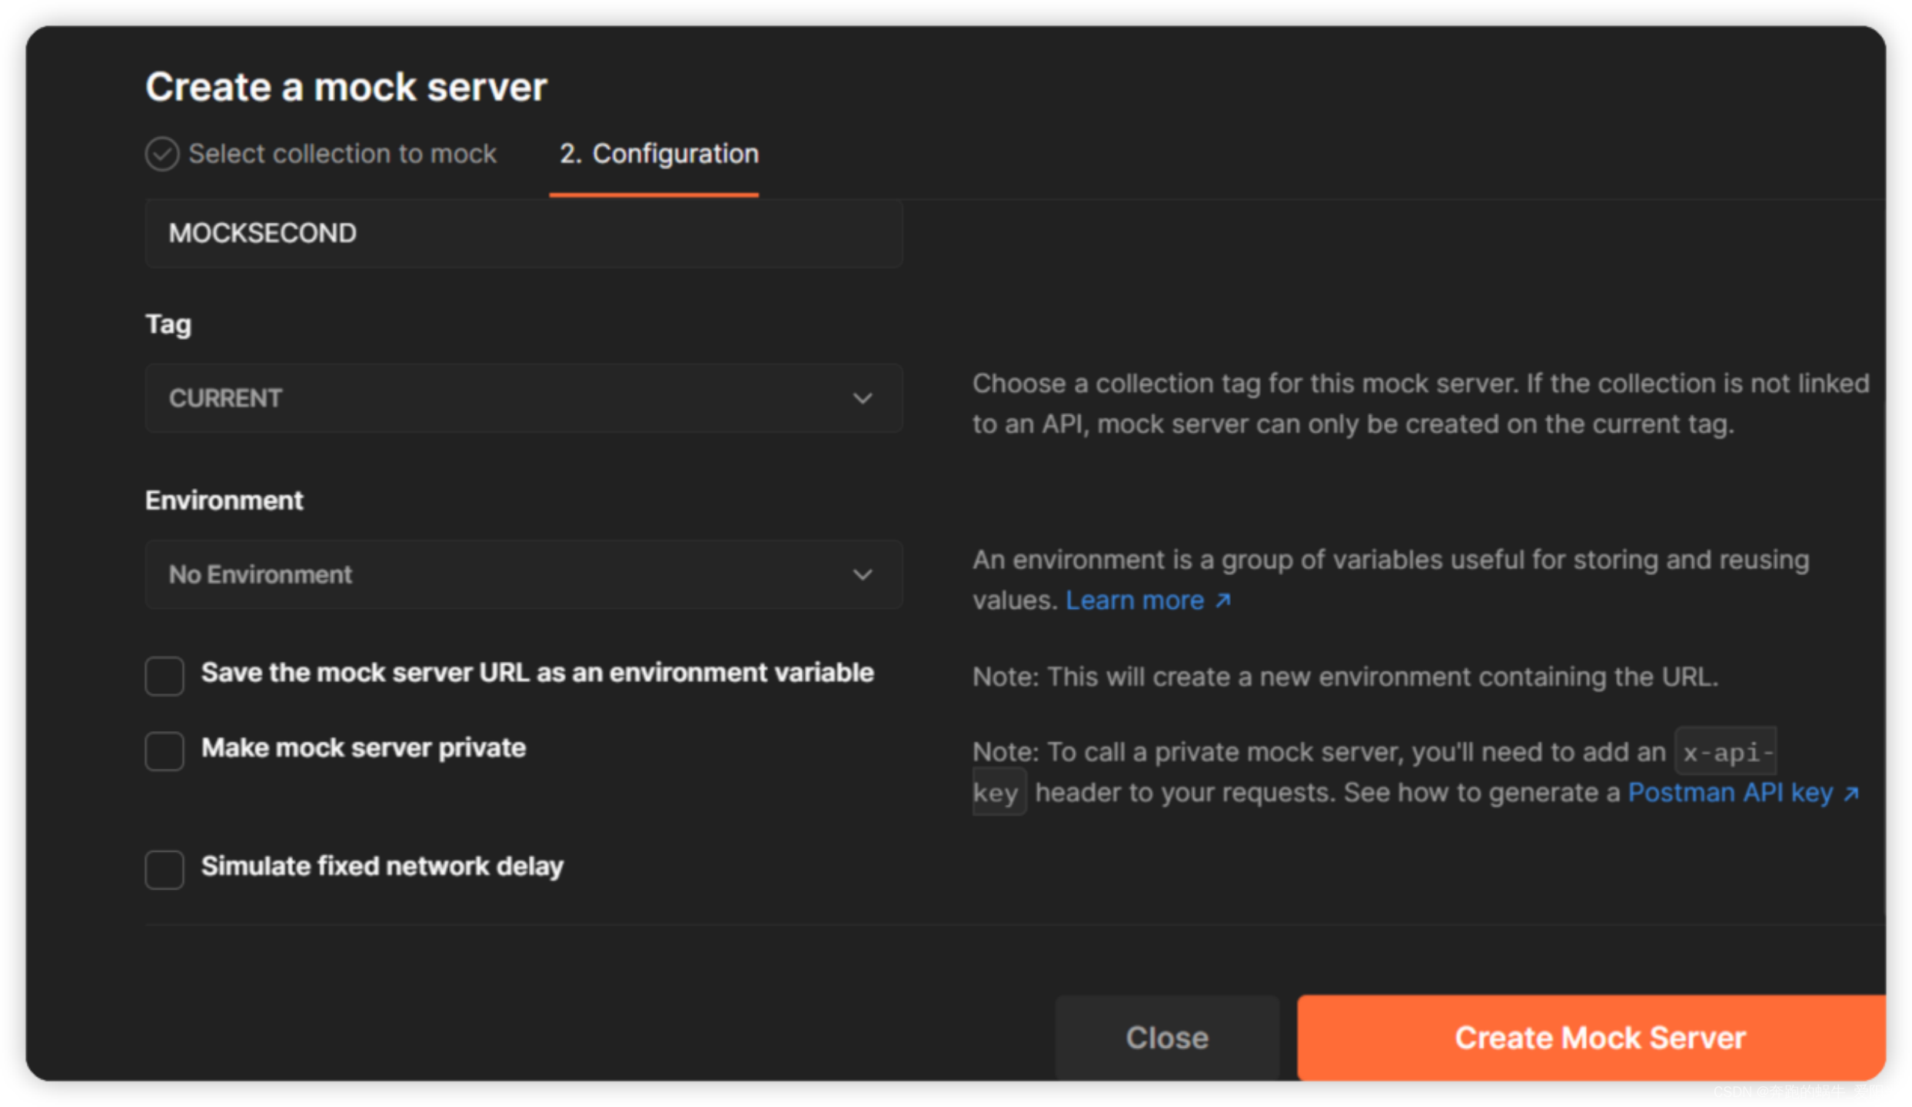
Task: Select the 2. Configuration tab
Action: pyautogui.click(x=658, y=154)
